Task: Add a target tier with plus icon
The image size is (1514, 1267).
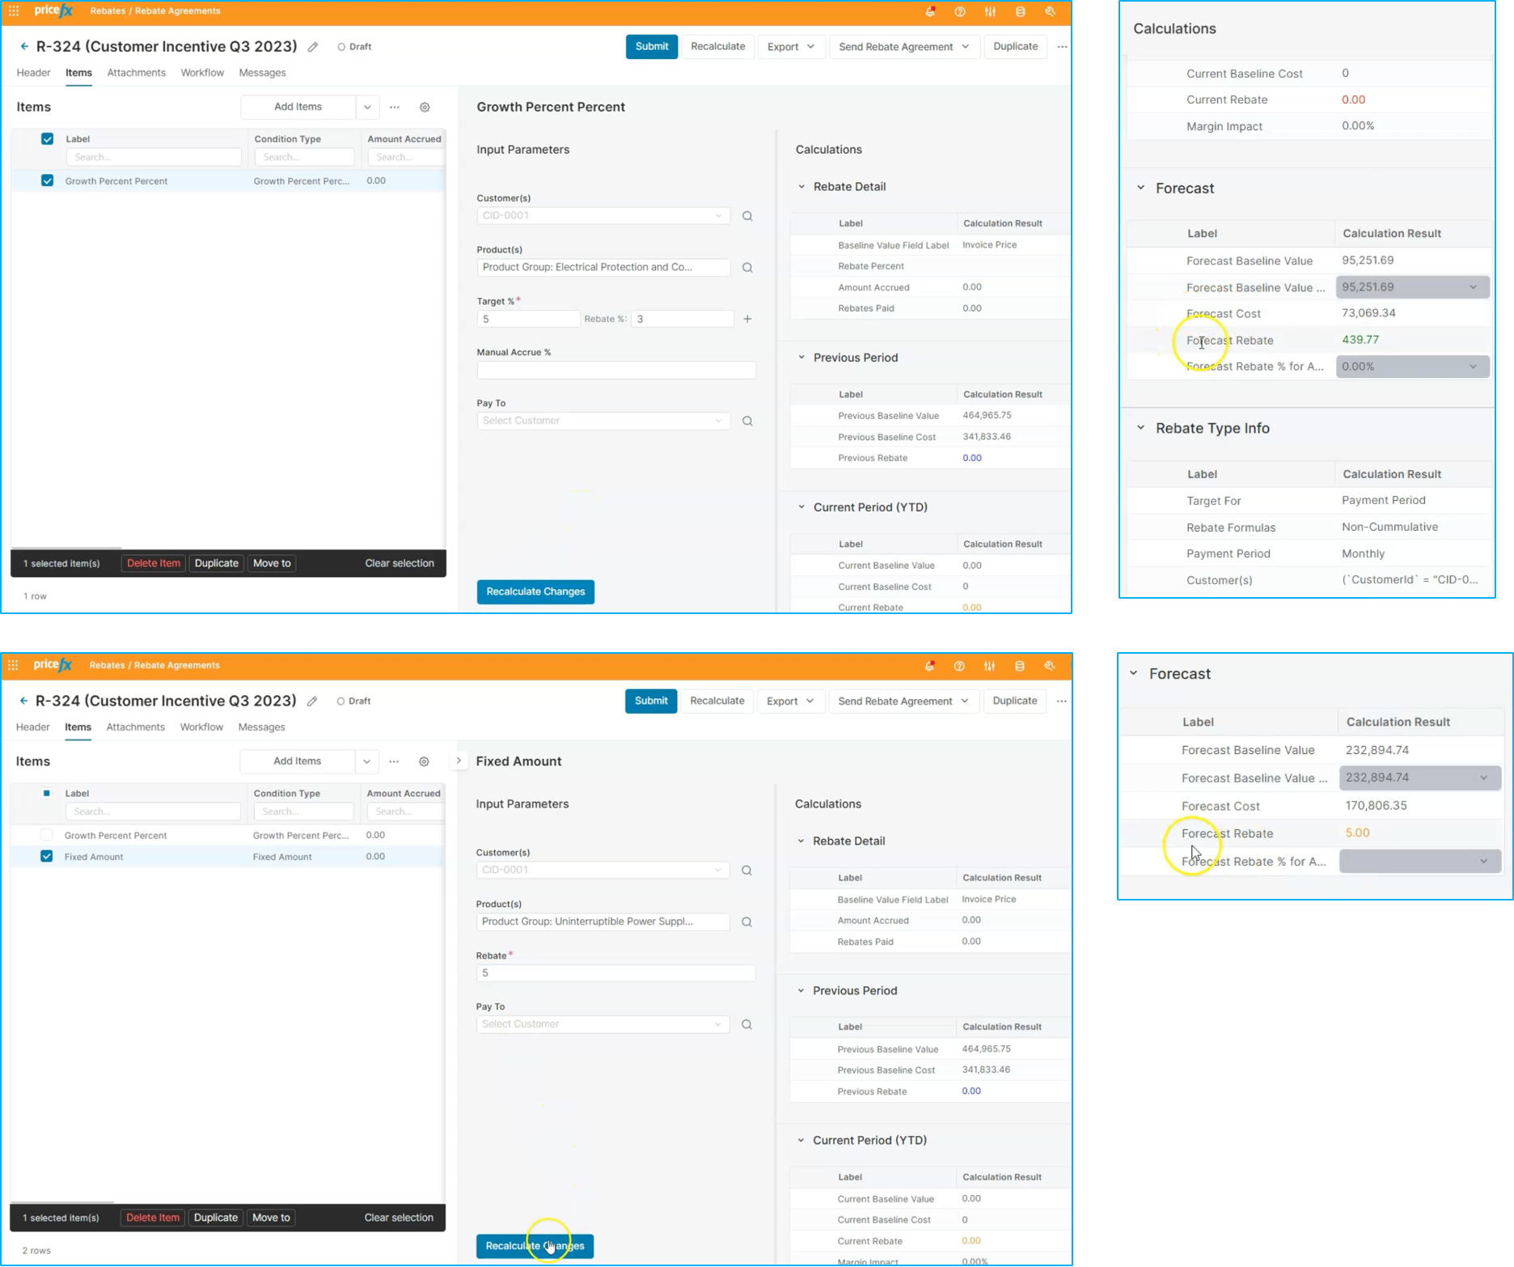Action: tap(747, 319)
